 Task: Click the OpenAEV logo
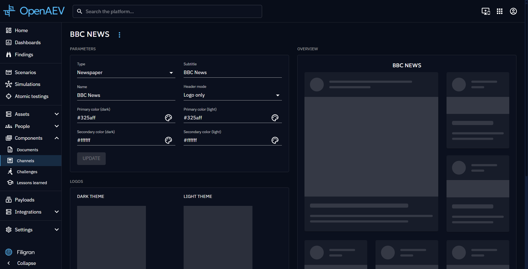(34, 11)
